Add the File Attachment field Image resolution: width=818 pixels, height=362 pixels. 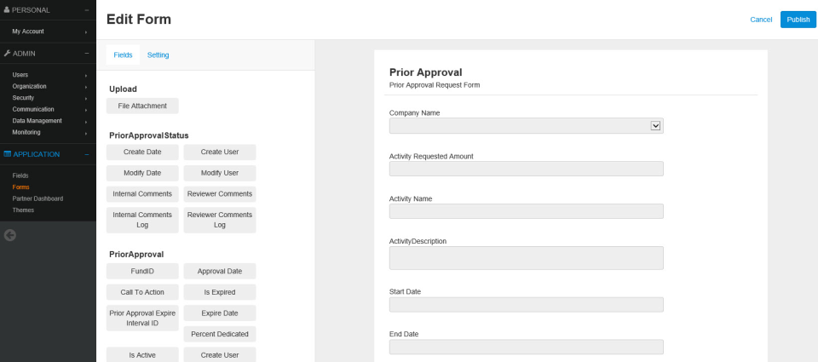click(x=142, y=106)
